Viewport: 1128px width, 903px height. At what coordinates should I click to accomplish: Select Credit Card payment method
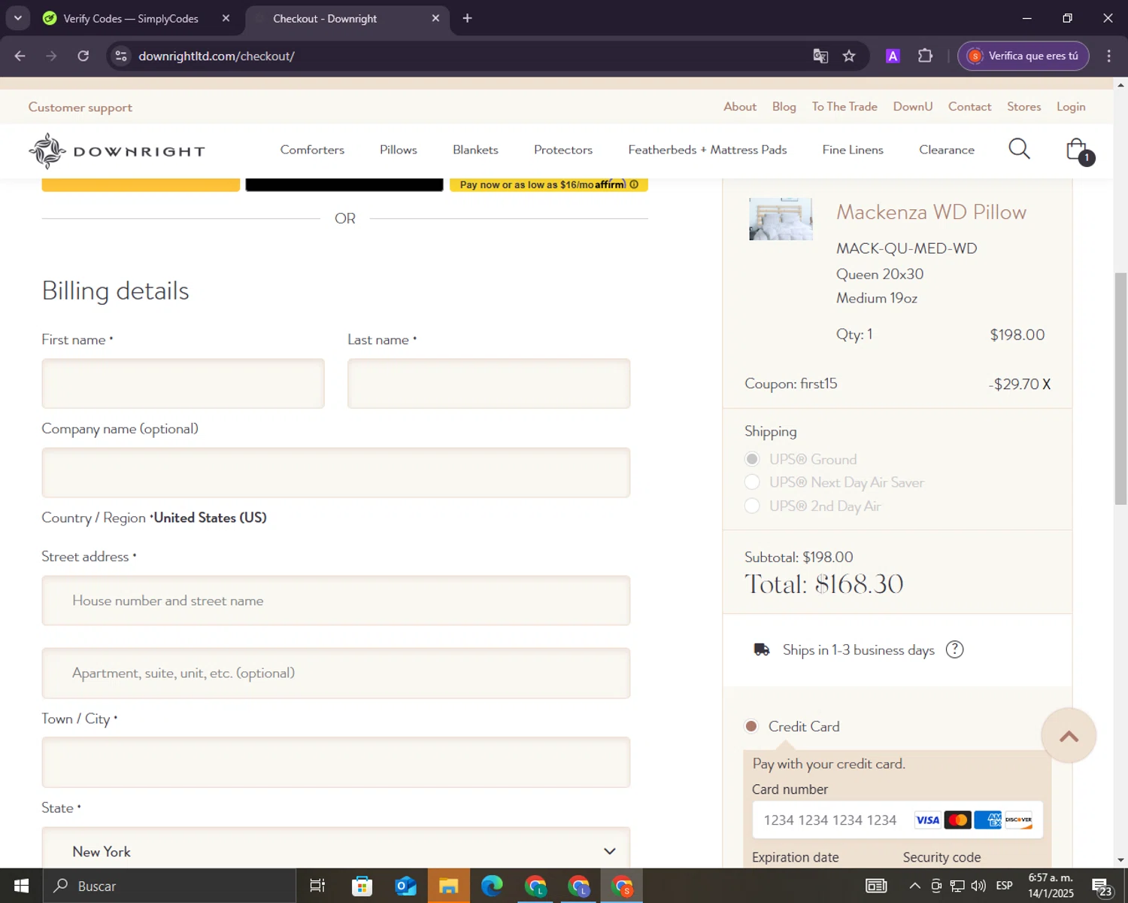(750, 726)
